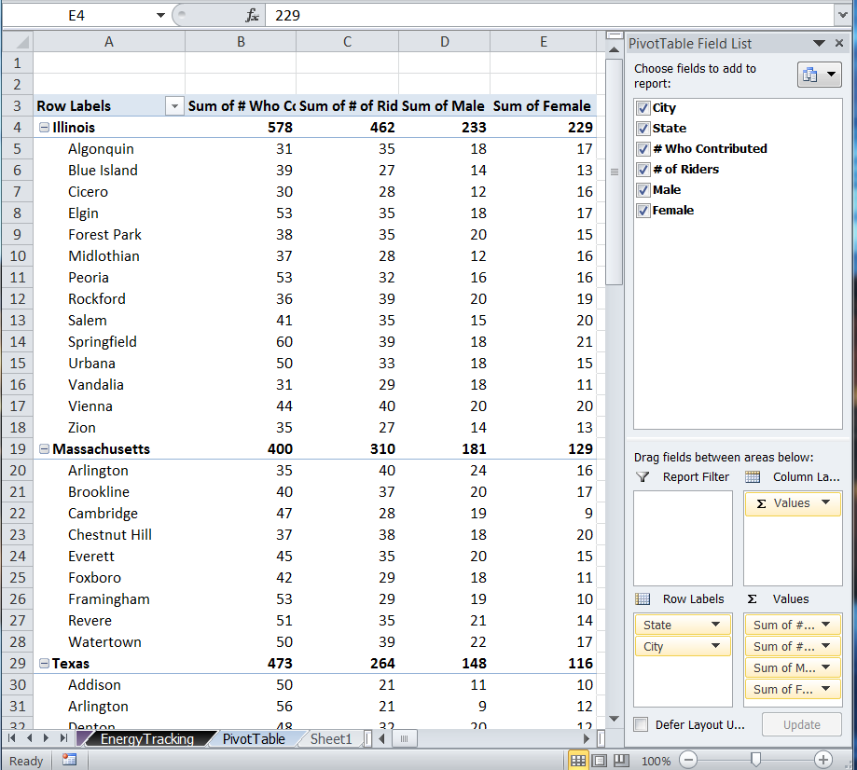
Task: Open the State field dropdown in Row Labels
Action: tap(715, 625)
